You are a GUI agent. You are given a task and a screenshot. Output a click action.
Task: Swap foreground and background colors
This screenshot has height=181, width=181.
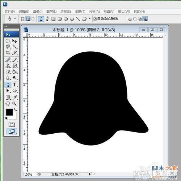coord(16,109)
